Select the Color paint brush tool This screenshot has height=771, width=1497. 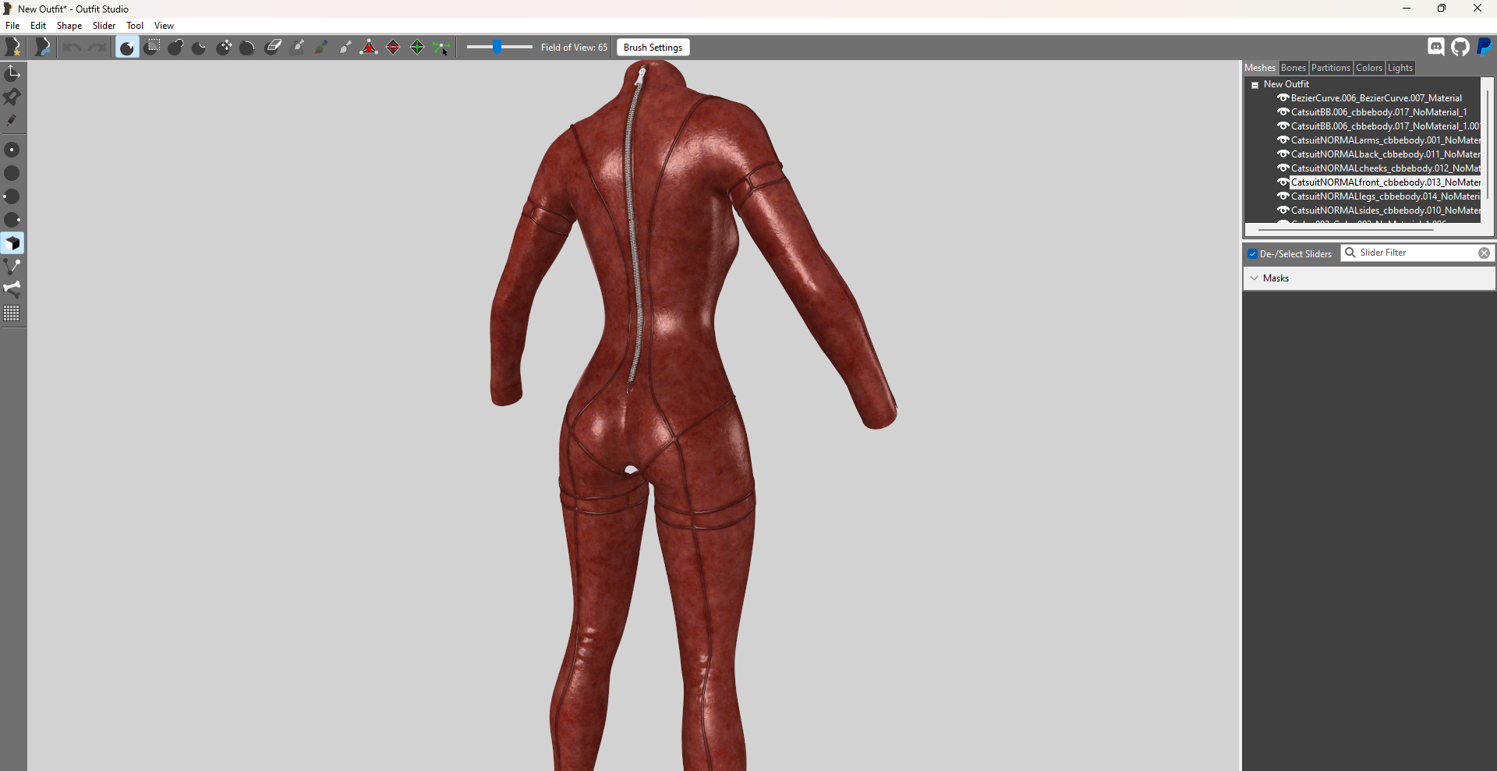tap(320, 48)
